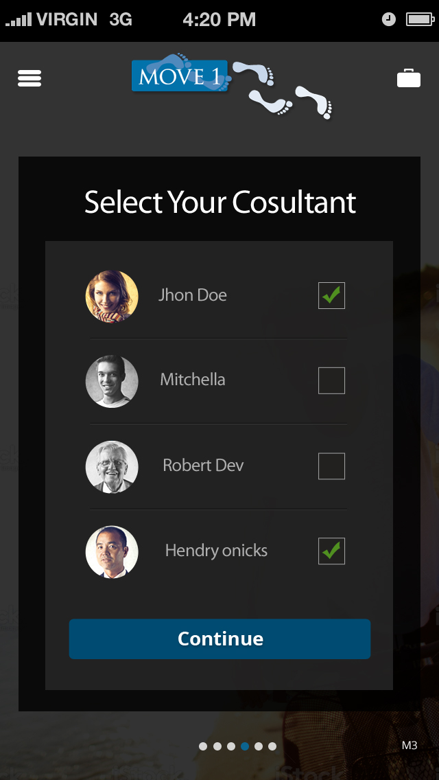Tap Mitchella's profile photo

click(112, 381)
